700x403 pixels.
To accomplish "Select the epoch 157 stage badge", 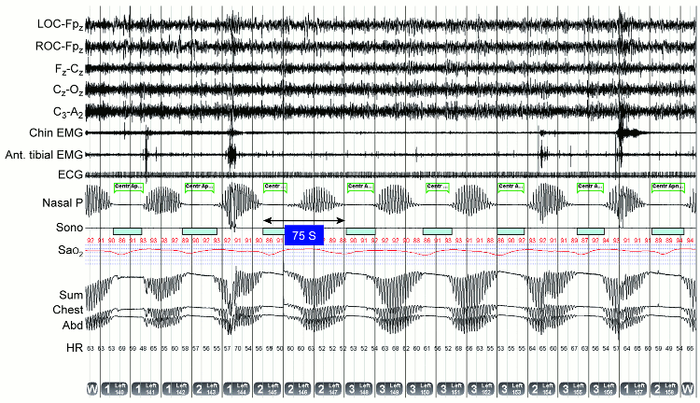I will pos(636,387).
